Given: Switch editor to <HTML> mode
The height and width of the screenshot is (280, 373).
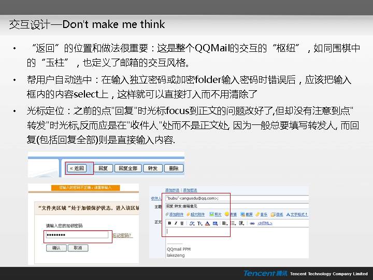Looking at the screenshot, I should (x=264, y=223).
